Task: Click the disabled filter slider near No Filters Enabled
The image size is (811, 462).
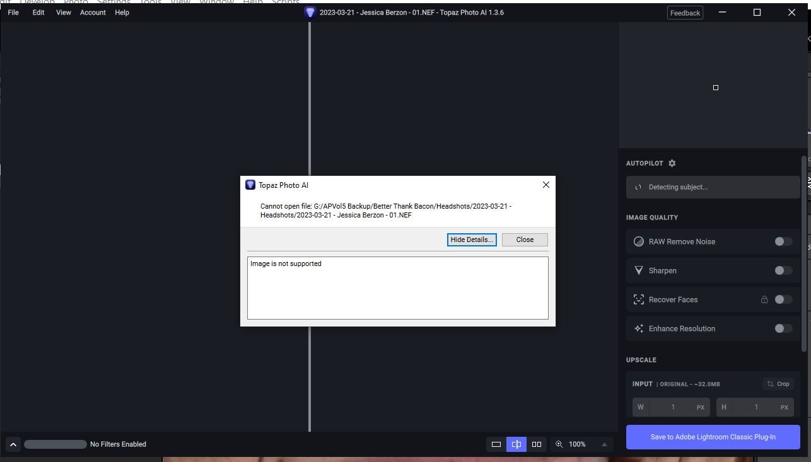Action: 55,444
